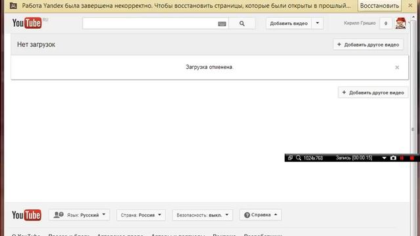Open the Страна: Россия dropdown

click(x=141, y=215)
